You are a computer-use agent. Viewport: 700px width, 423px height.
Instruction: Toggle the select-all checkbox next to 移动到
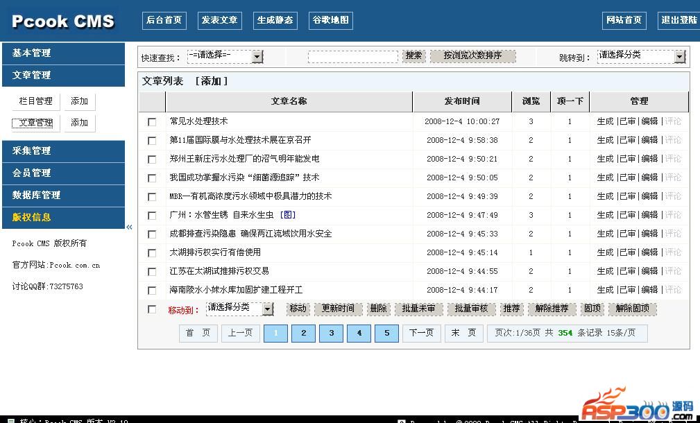pyautogui.click(x=152, y=309)
